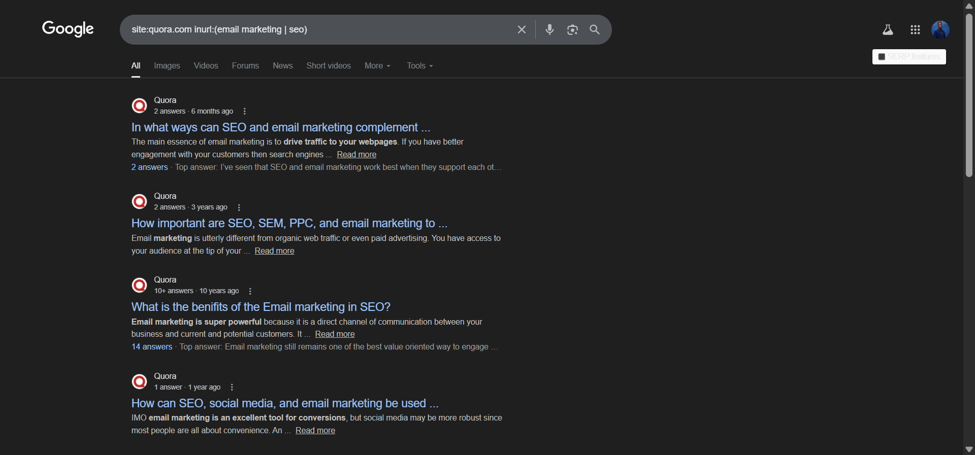Open search by image camera icon
Viewport: 975px width, 455px height.
(x=572, y=29)
